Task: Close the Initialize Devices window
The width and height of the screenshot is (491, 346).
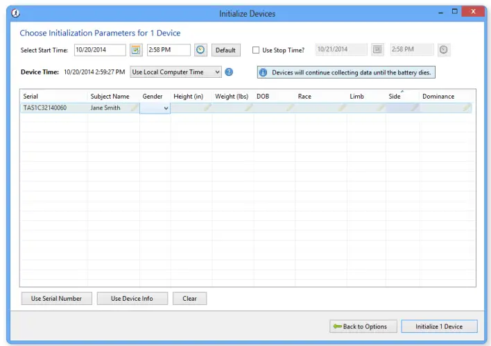Action: click(473, 11)
